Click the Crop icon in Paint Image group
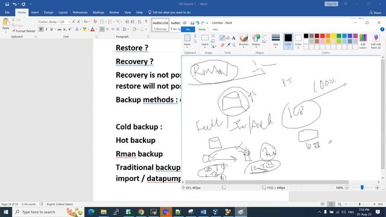The width and height of the screenshot is (386, 217). [x=213, y=36]
